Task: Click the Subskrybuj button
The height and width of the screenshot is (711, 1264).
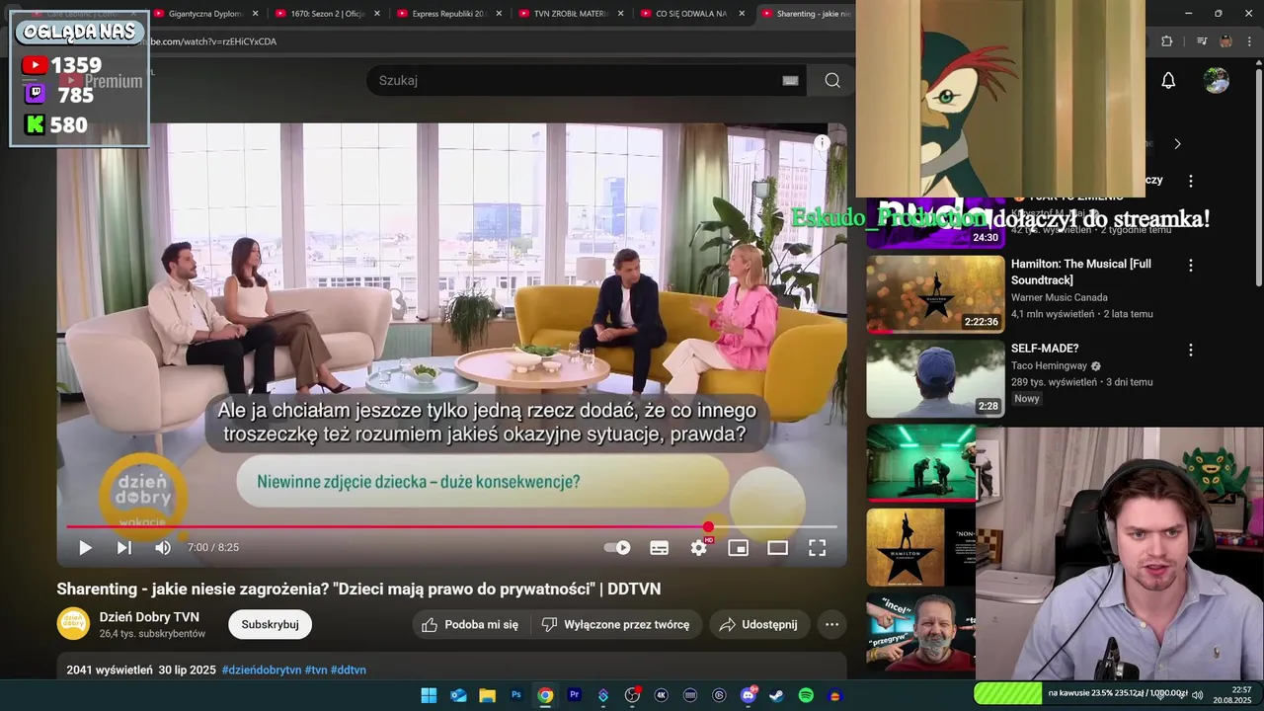Action: coord(270,624)
